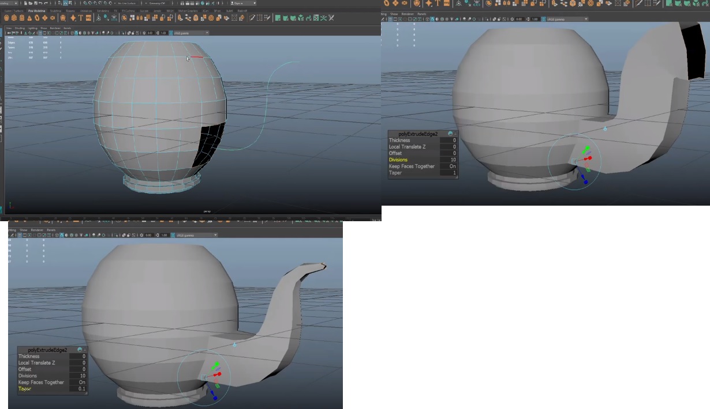This screenshot has height=409, width=710.
Task: Click the Divisions value 10 in Taper 1 panel
Action: coord(449,160)
